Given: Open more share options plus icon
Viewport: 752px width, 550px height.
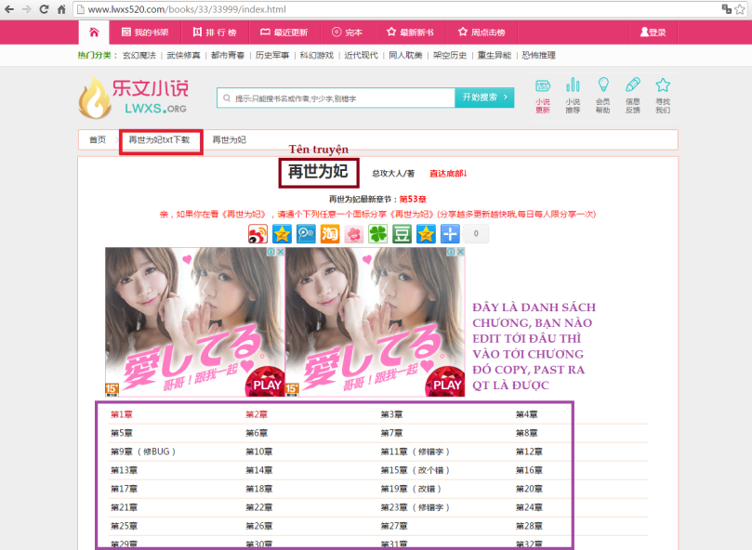Looking at the screenshot, I should [x=450, y=234].
